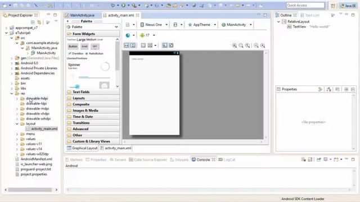This screenshot has width=360, height=202.
Task: Open the Markers tab
Action: point(74,159)
